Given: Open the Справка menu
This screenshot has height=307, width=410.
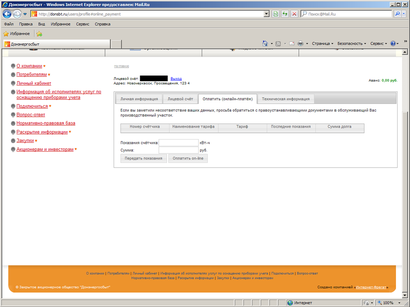Looking at the screenshot, I should pos(102,24).
